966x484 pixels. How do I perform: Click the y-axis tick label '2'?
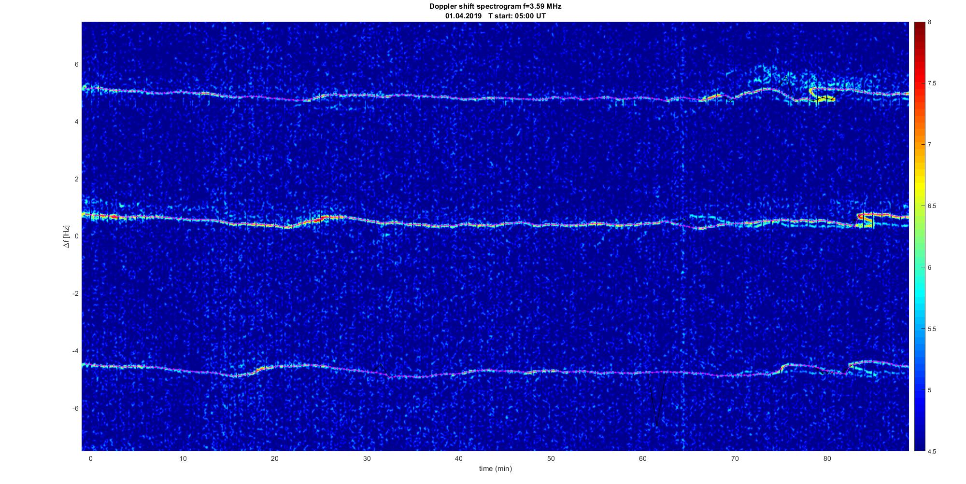76,179
